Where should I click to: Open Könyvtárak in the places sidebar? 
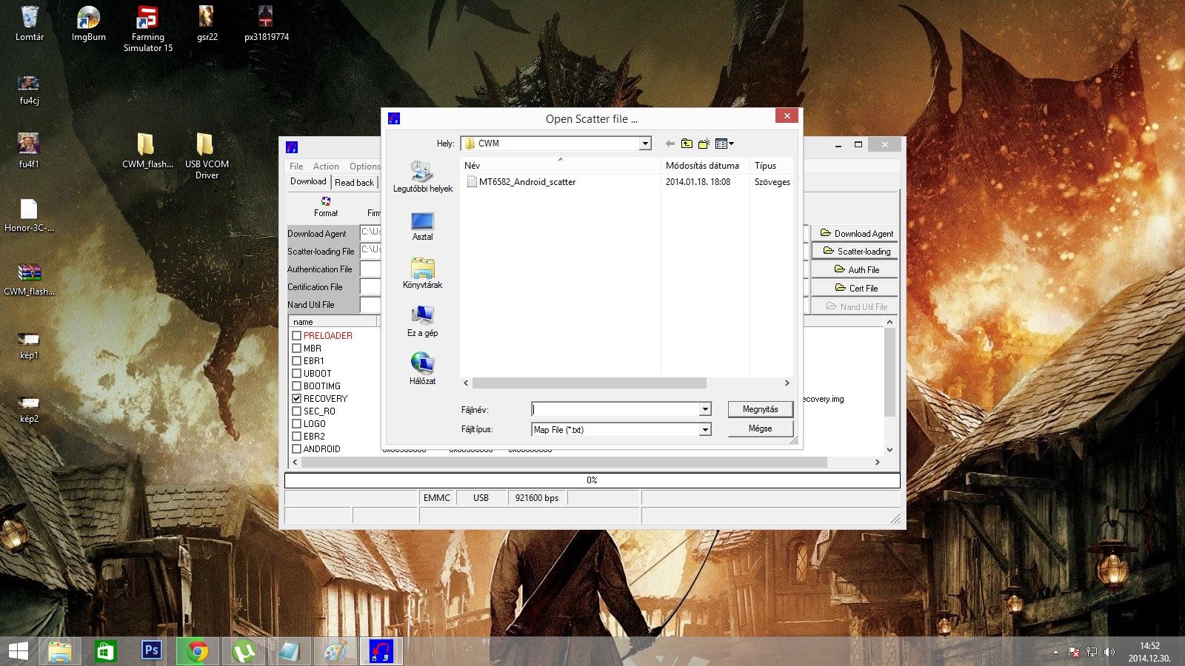coord(422,273)
